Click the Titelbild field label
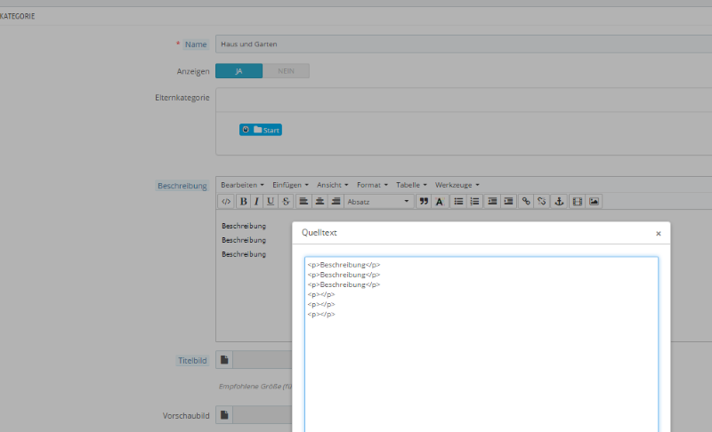 tap(192, 361)
